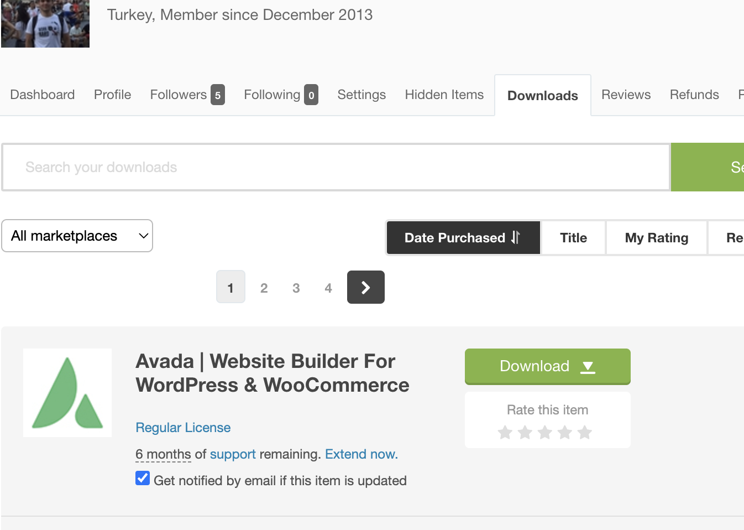The height and width of the screenshot is (530, 744).
Task: Click the '6 months' support duration text
Action: [163, 454]
